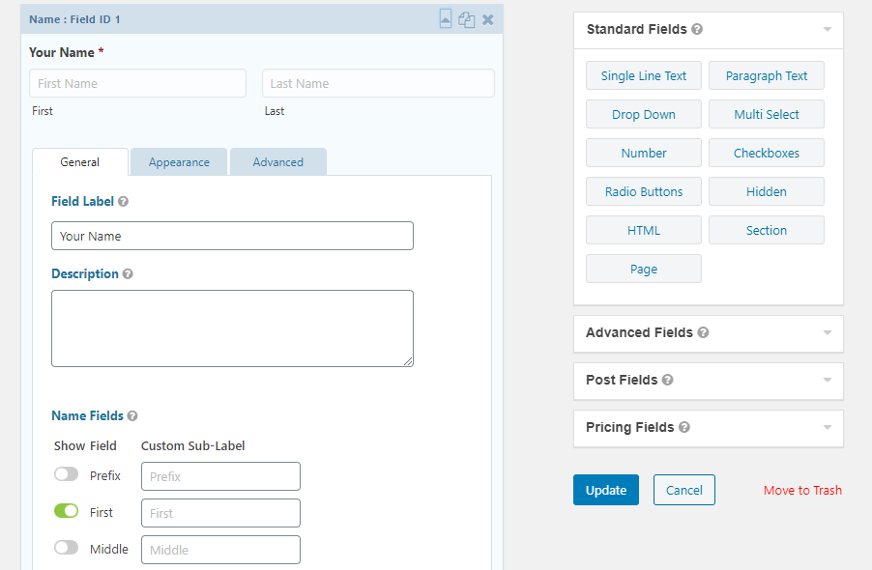Open the Advanced tab
This screenshot has height=570, width=872.
277,161
